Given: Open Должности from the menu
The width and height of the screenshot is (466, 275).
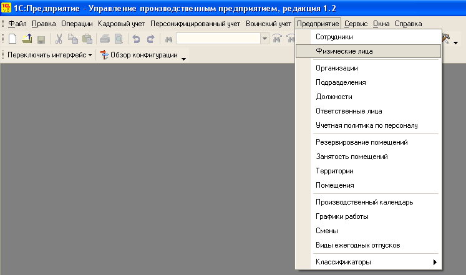Looking at the screenshot, I should pyautogui.click(x=369, y=97).
